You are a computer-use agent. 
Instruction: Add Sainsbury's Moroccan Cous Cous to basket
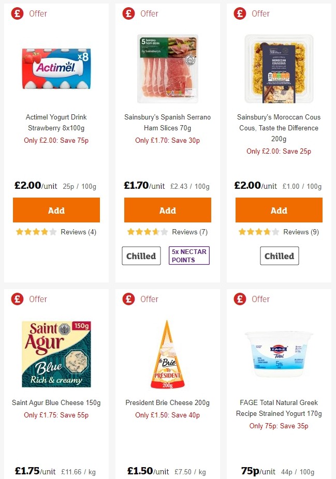[x=279, y=210]
